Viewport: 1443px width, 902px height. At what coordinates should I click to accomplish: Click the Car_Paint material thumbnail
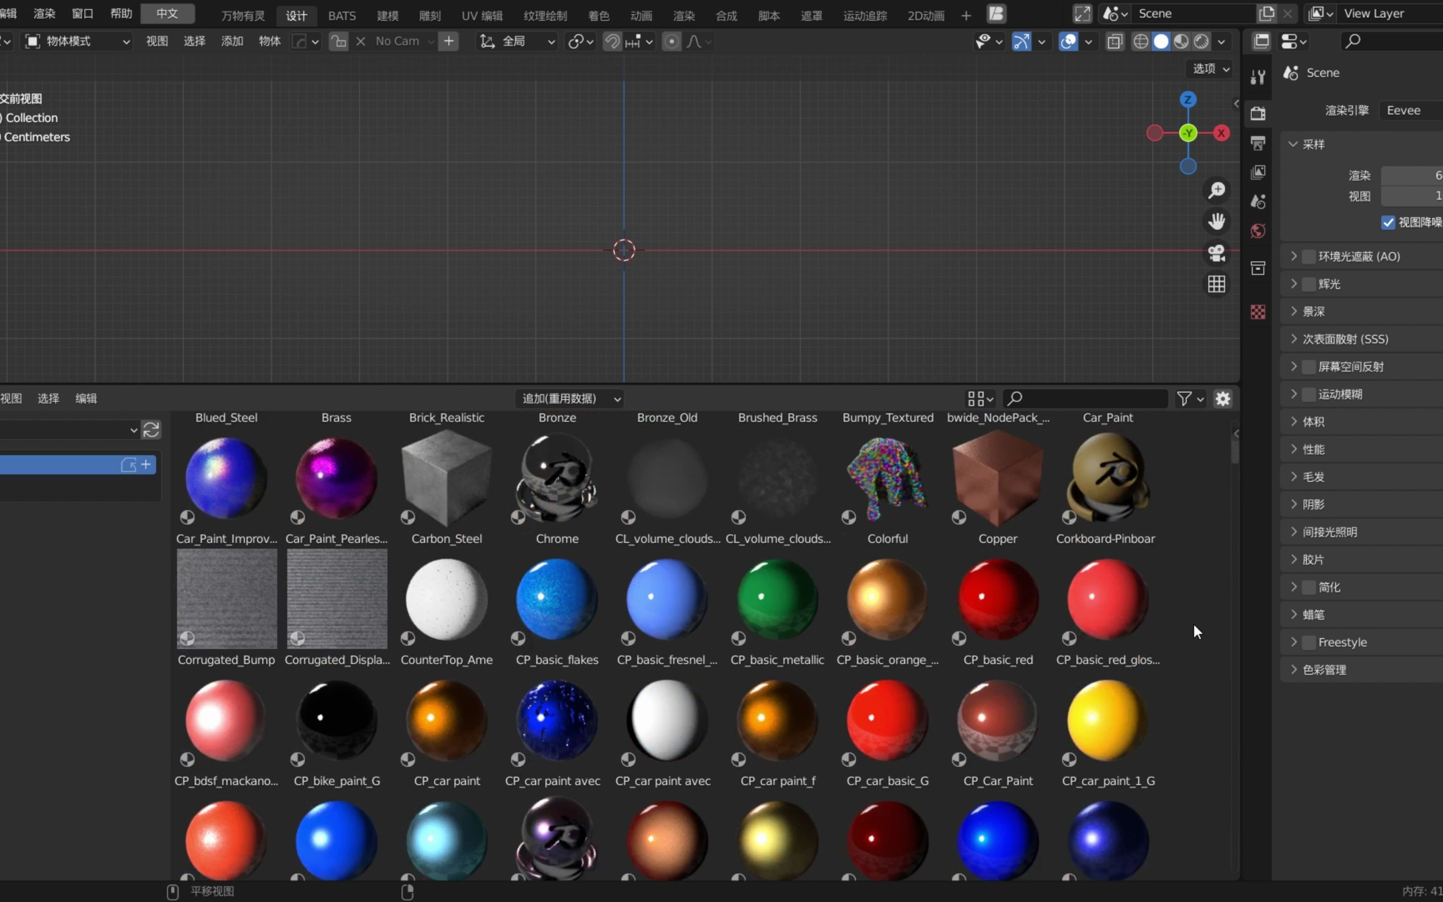[1107, 476]
